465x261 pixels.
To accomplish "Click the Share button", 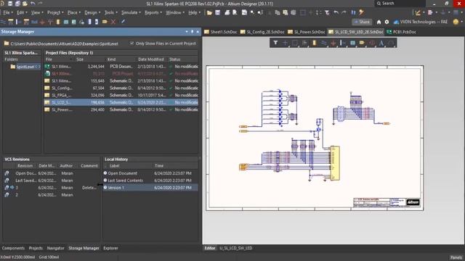I will (x=362, y=22).
